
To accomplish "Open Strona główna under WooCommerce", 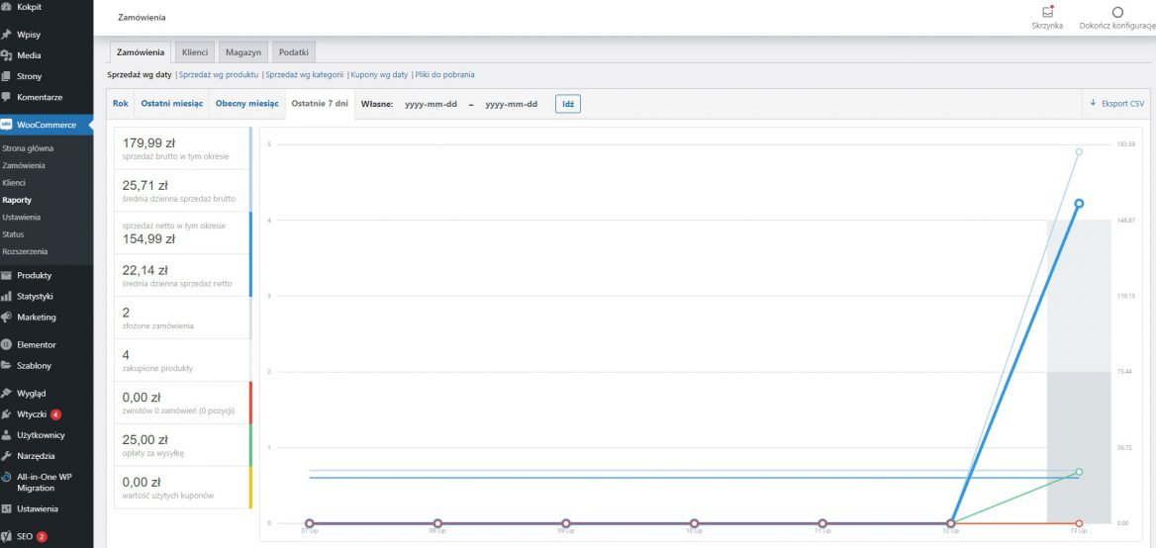I will [28, 148].
